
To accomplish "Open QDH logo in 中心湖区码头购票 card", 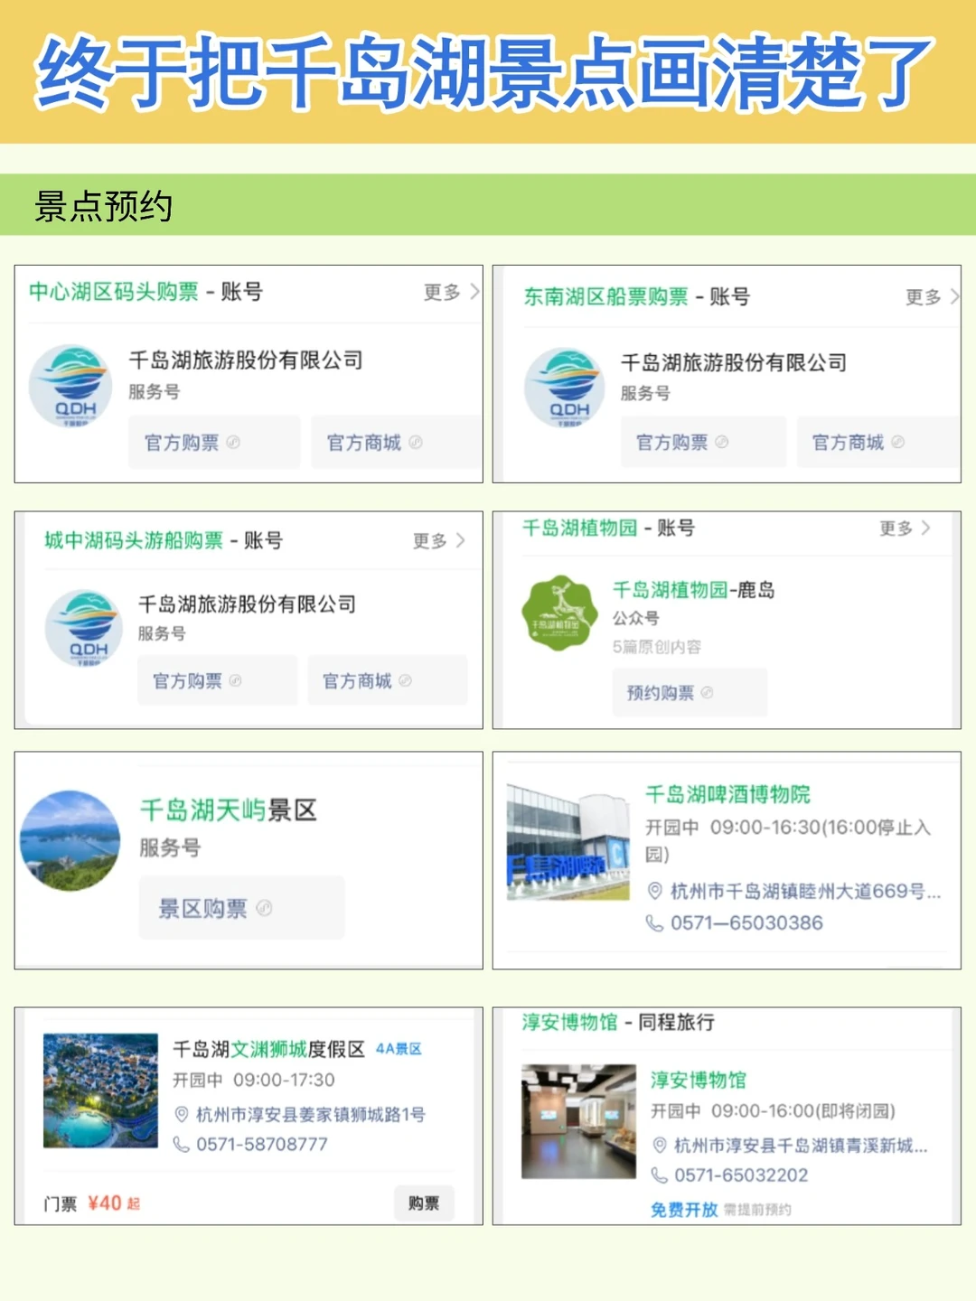I will coord(70,386).
